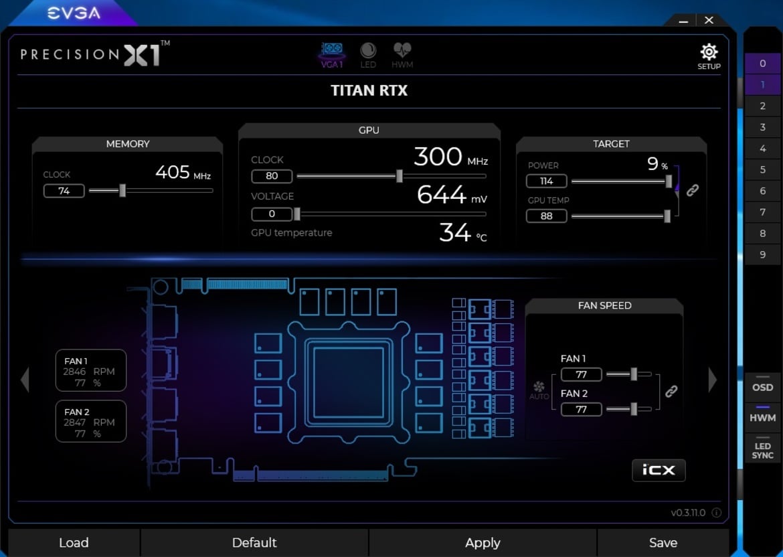The height and width of the screenshot is (557, 783).
Task: Click the FAN 2 RPM readout box
Action: (x=91, y=421)
